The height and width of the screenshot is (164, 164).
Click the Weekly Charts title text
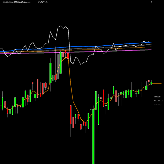(9, 2)
